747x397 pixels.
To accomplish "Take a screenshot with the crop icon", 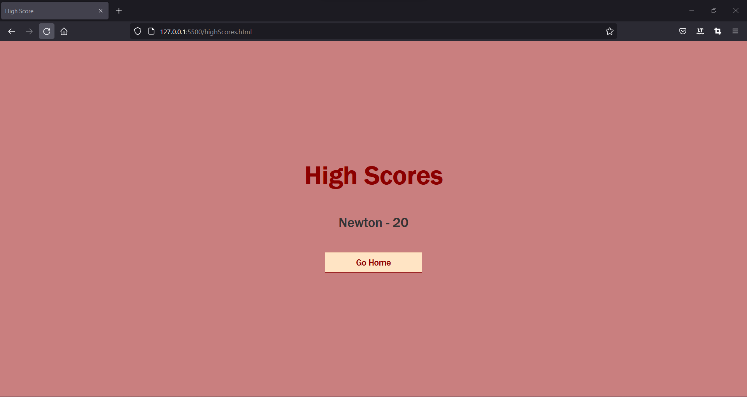I will (718, 31).
